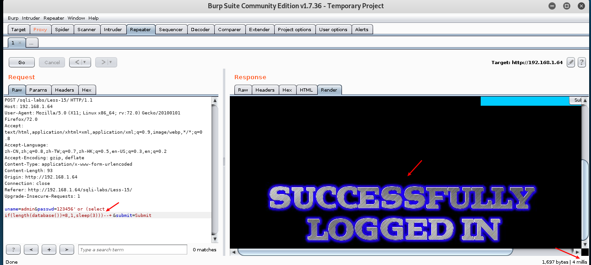
Task: Click the if(length(database())=8 payload line
Action: point(78,215)
